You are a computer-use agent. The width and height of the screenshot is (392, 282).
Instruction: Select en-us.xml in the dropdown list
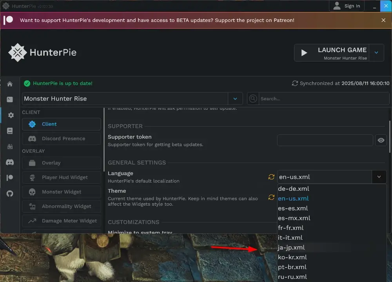[332, 199]
